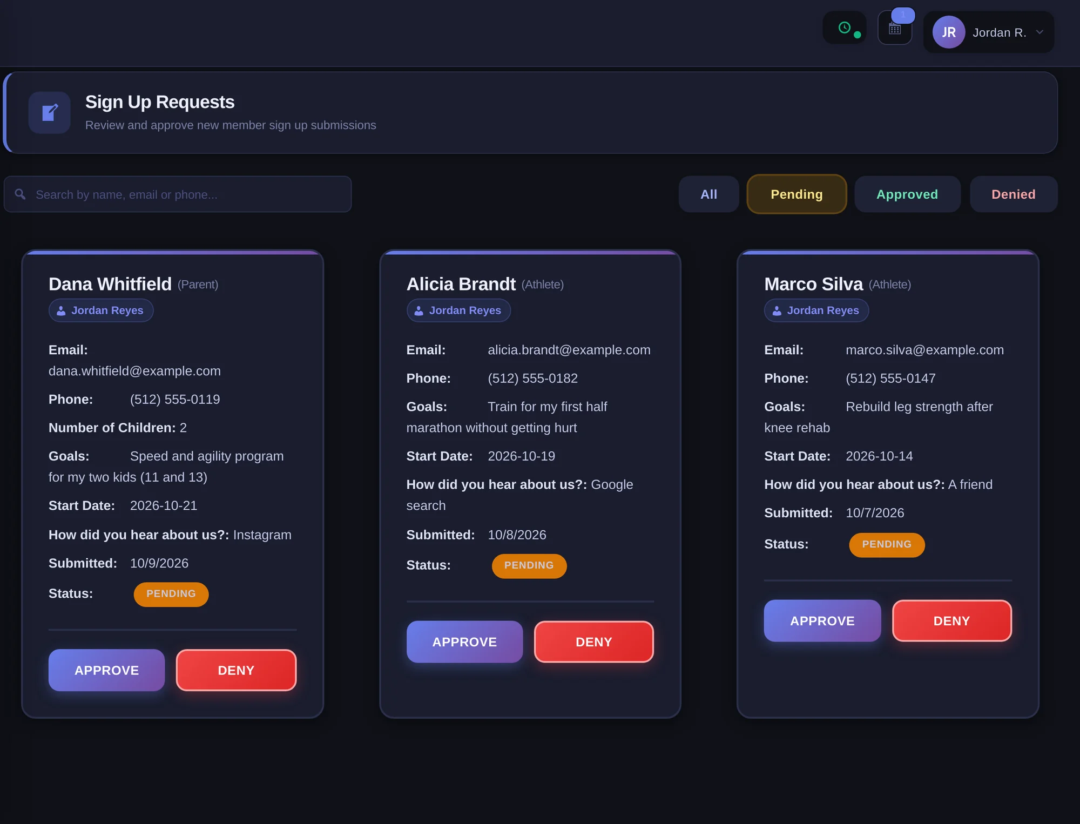Click the Sign Up Requests page title
Image resolution: width=1080 pixels, height=824 pixels.
click(x=160, y=102)
